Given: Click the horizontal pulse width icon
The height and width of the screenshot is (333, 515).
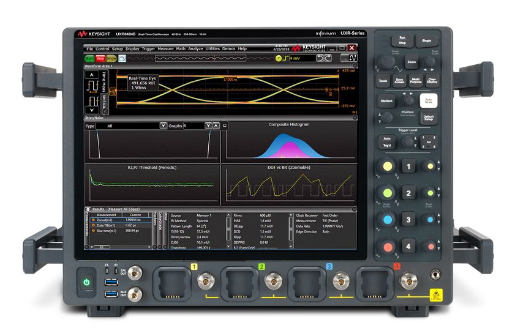Looking at the screenshot, I should [92, 86].
